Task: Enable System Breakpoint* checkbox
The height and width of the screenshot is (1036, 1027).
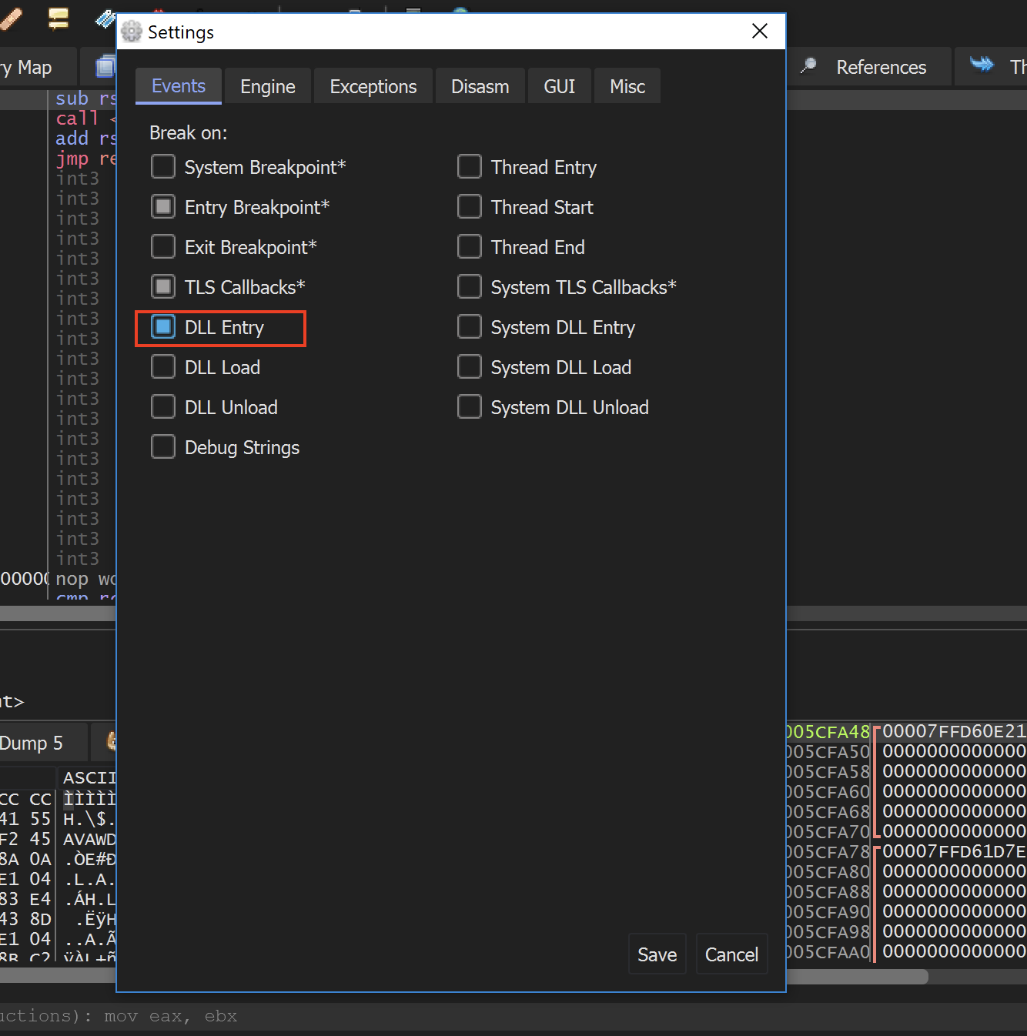Action: point(163,167)
